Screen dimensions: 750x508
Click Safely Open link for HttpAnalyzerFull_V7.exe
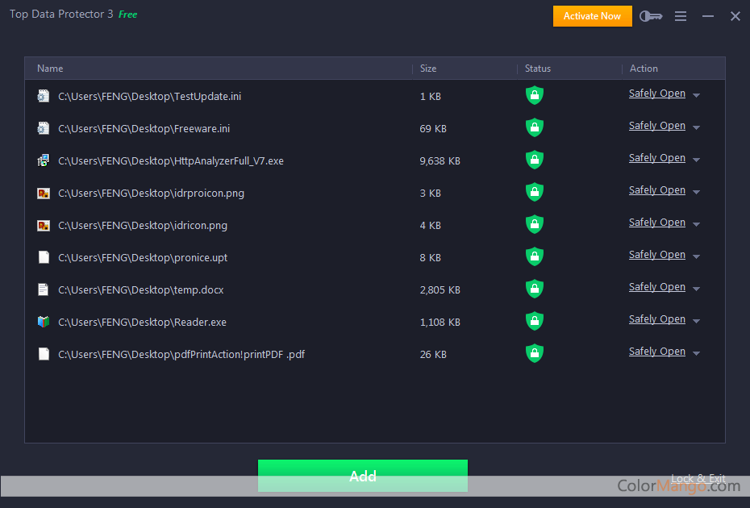coord(656,158)
